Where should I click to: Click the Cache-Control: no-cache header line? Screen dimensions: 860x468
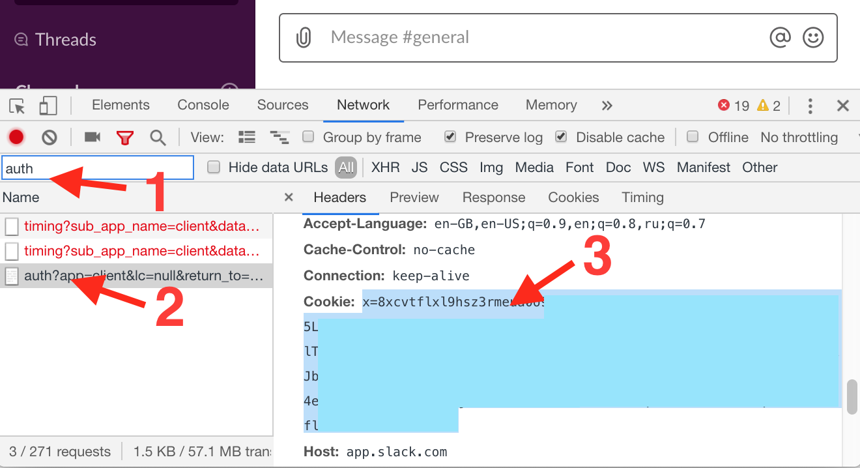(389, 250)
